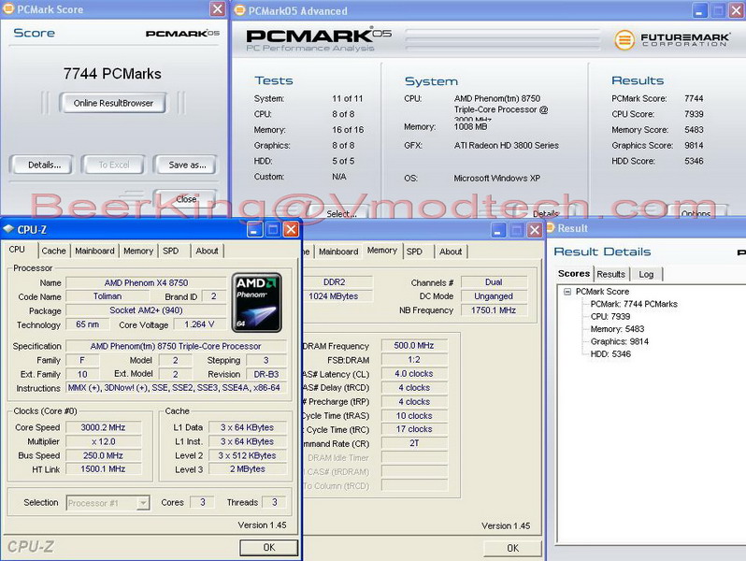Select 'CPU: 7939' tree row
The image size is (746, 561).
pyautogui.click(x=610, y=316)
